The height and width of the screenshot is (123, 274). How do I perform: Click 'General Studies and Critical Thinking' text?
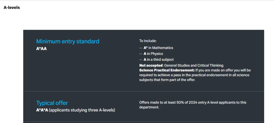click(194, 66)
